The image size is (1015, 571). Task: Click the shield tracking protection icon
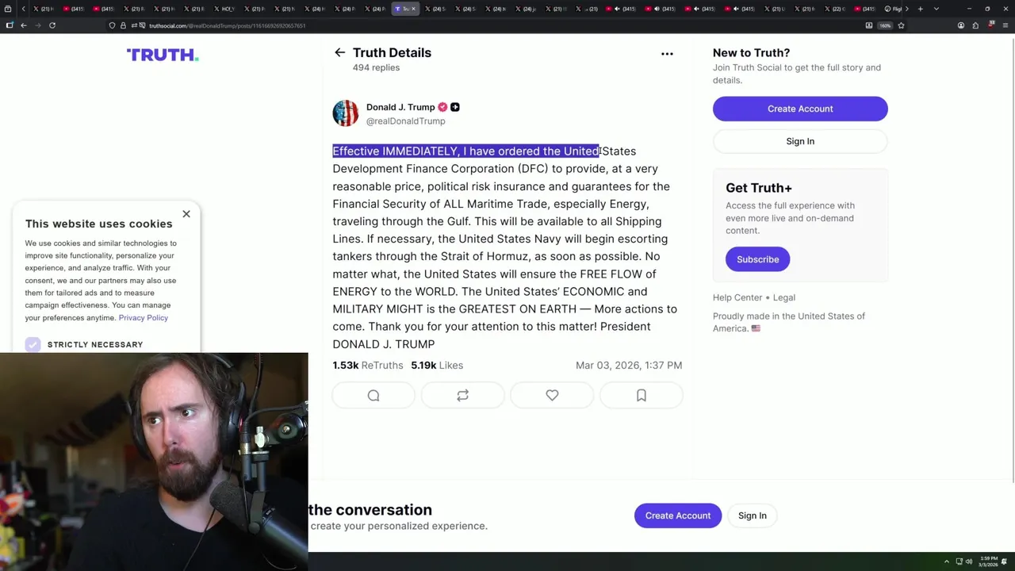tap(112, 25)
